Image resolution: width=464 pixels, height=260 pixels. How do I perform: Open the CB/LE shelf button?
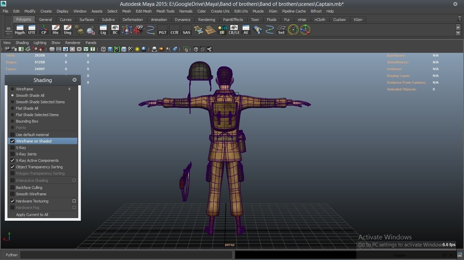[x=234, y=30]
